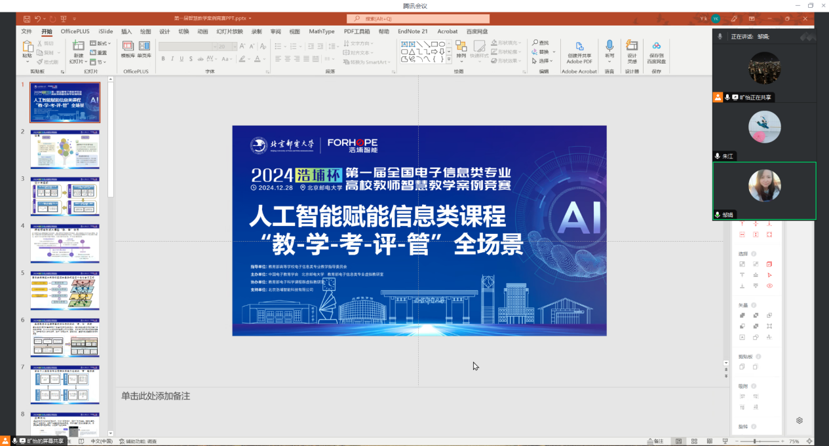829x446 pixels.
Task: Click the microphone icon beside 正在讲话
Action: coord(720,37)
